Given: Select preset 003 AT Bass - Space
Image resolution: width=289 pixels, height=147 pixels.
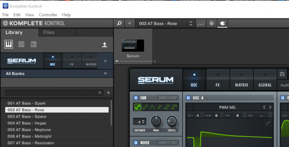Looking at the screenshot, I should click(x=57, y=117).
